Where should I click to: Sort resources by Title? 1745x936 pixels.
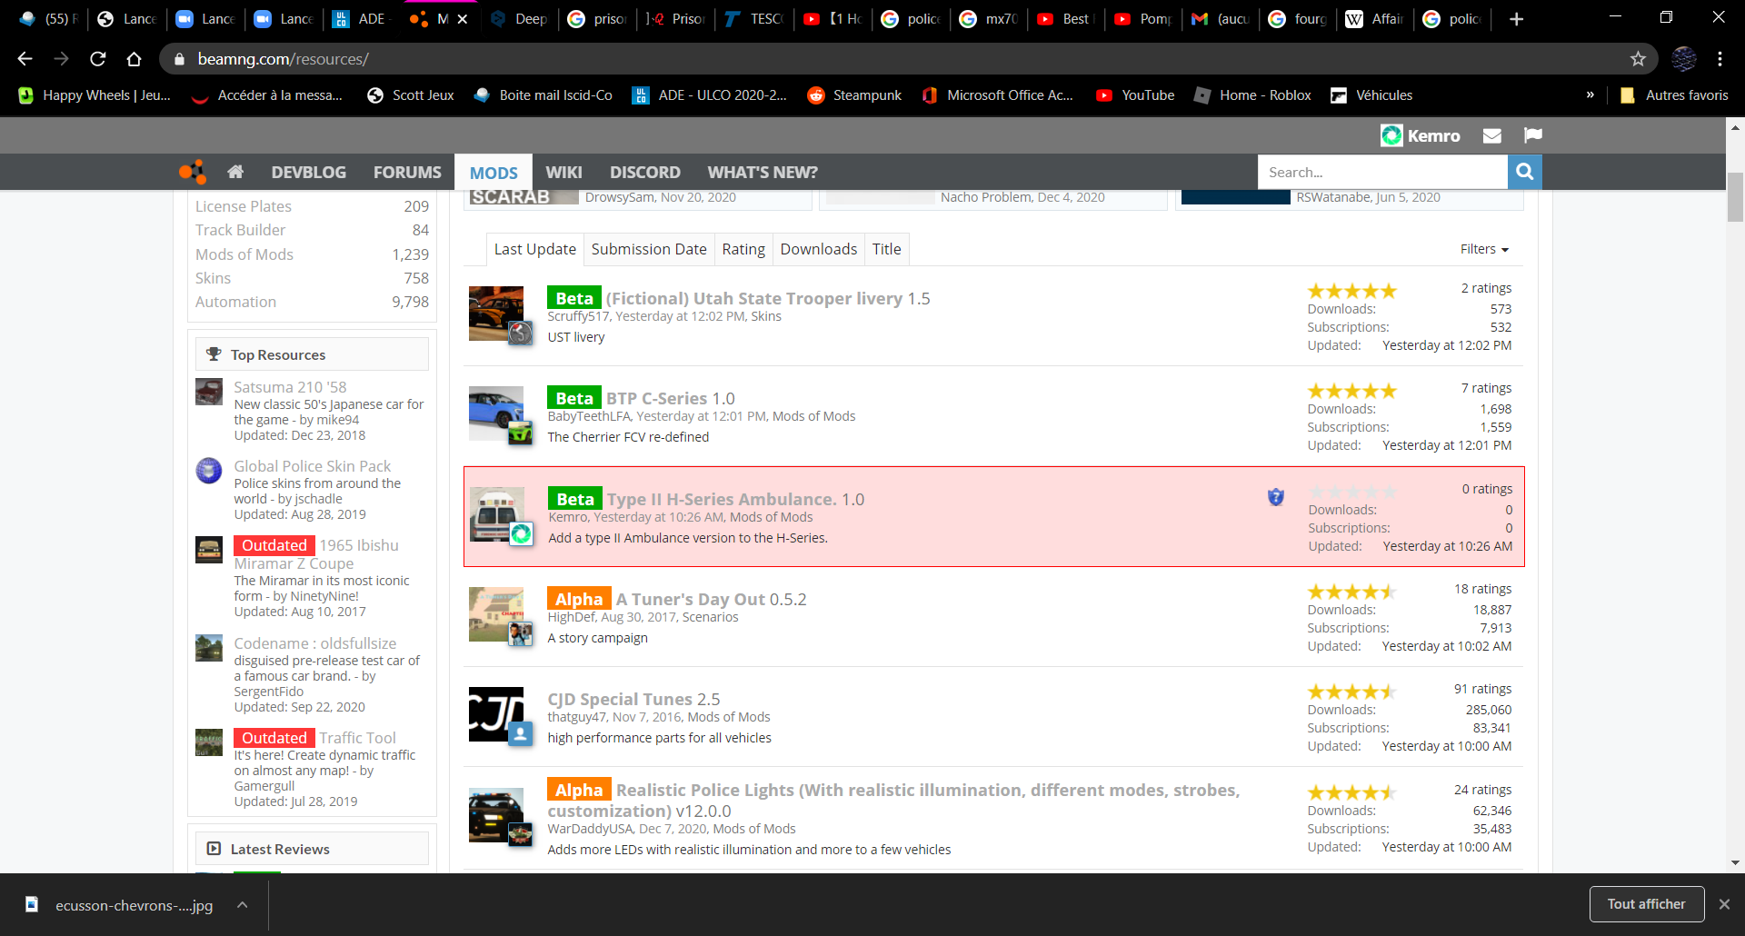(x=887, y=249)
